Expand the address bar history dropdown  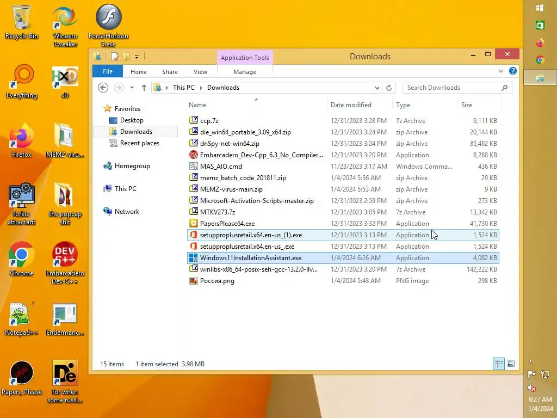tap(377, 88)
